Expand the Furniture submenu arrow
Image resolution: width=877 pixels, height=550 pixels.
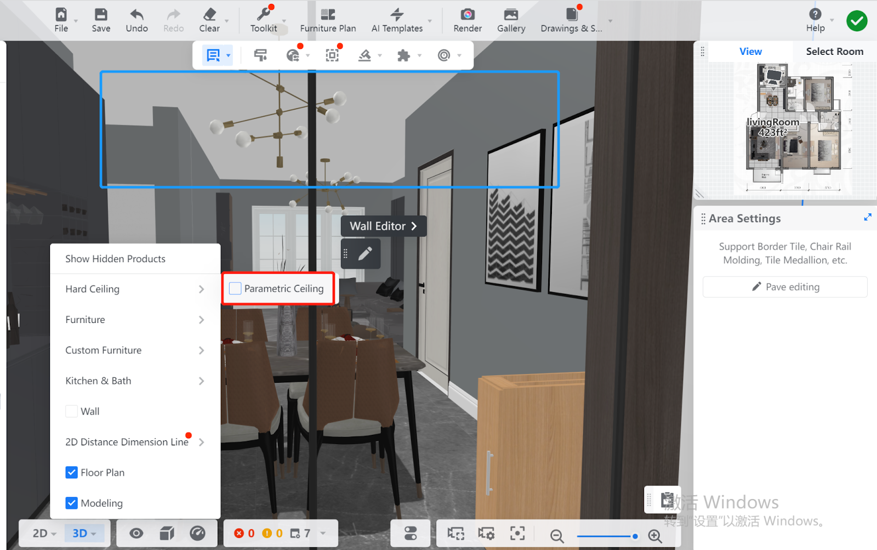tap(201, 320)
